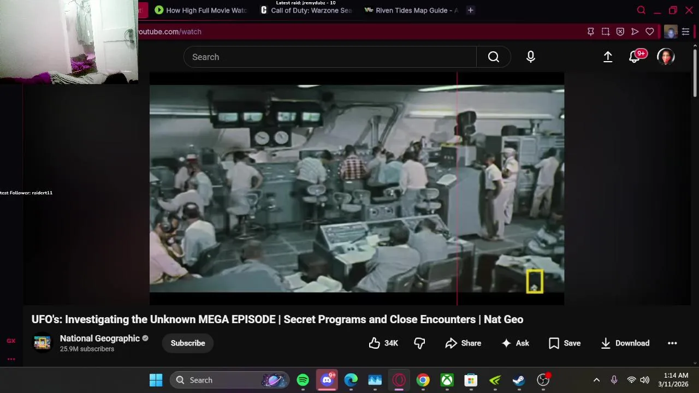Open the YouTube notifications bell
This screenshot has height=393, width=699.
pyautogui.click(x=635, y=57)
